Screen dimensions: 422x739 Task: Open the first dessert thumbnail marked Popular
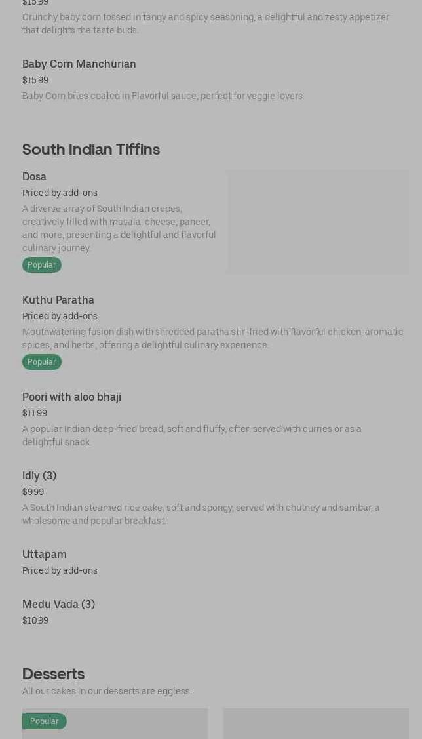115,724
